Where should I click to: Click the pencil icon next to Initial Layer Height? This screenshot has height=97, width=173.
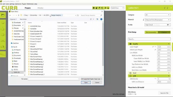click(x=155, y=50)
